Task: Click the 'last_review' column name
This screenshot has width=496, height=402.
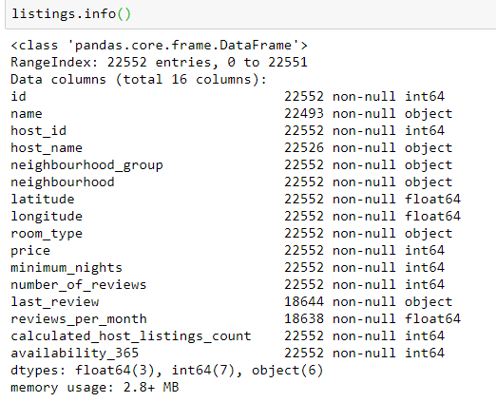Action: [55, 302]
